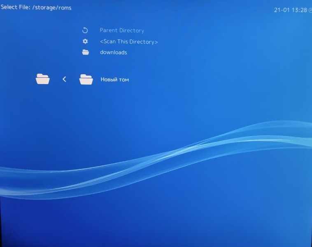Click the 21-01 13:28 date and time

[290, 10]
